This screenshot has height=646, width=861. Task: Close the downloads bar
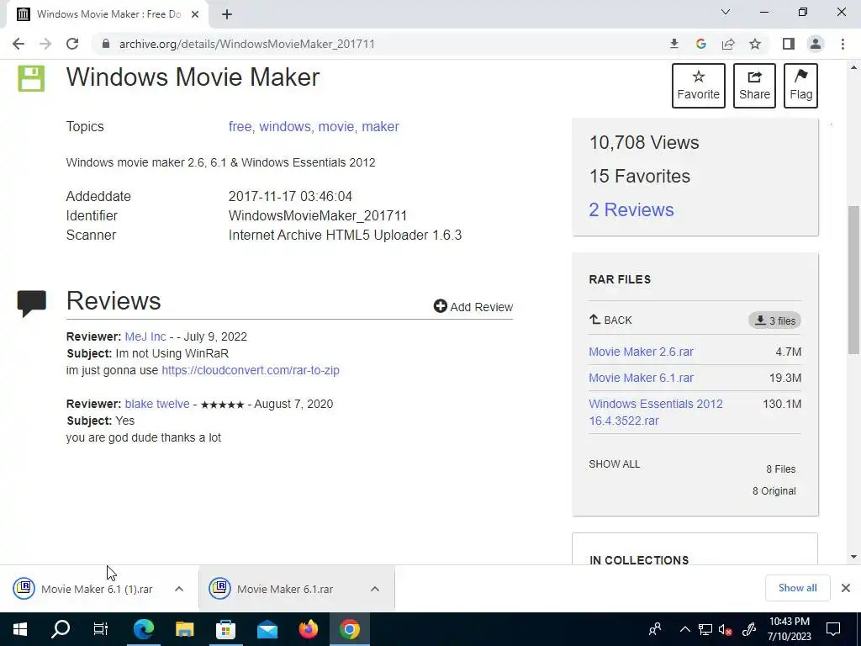coord(846,588)
